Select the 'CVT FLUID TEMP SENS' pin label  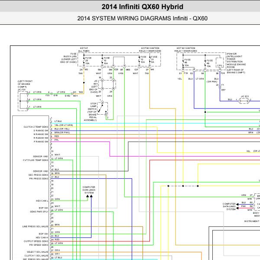(x=36, y=160)
